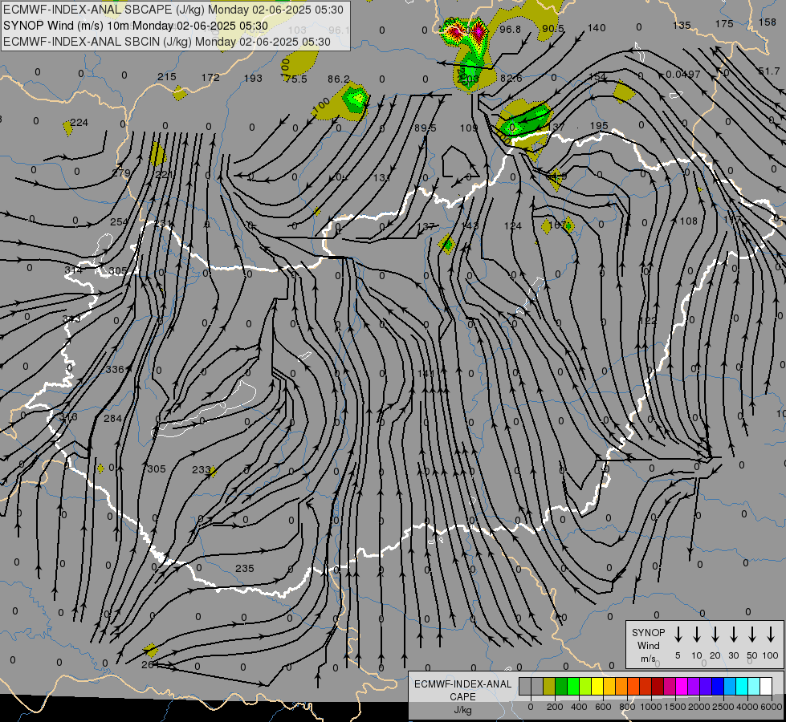Click the map value 141
Screen dimensions: 786x722
coord(426,374)
